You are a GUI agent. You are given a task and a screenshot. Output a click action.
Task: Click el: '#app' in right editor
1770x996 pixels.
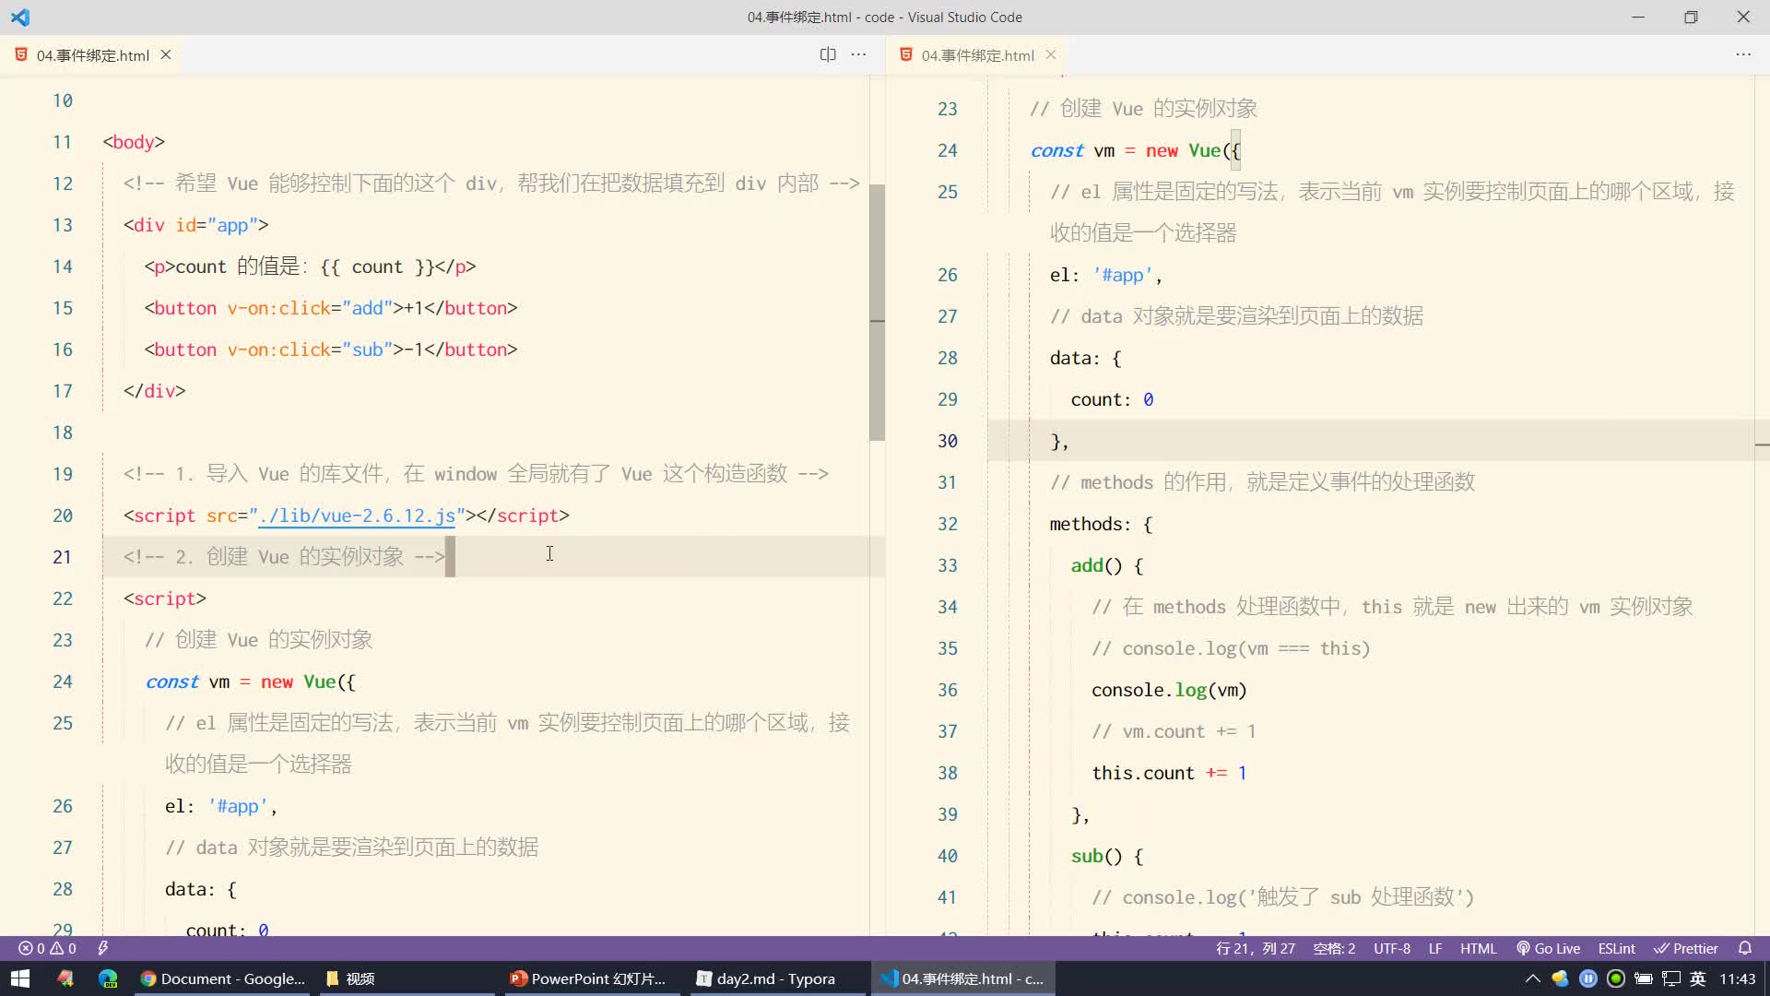point(1105,275)
